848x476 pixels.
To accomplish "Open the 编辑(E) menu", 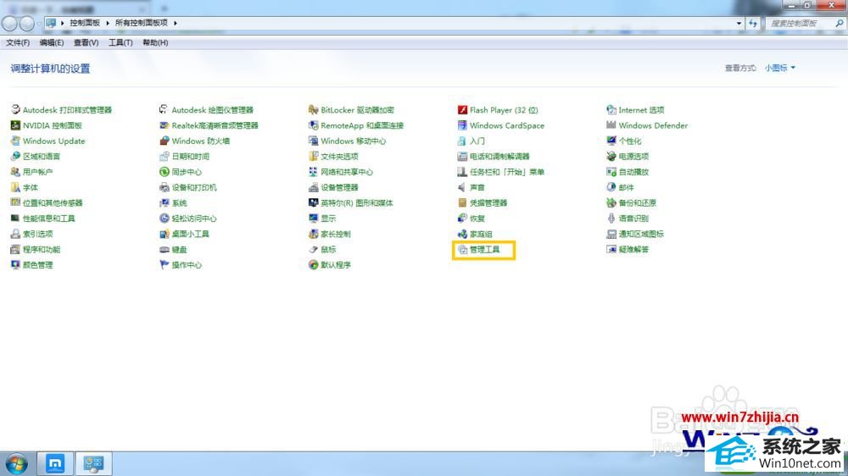I will click(x=52, y=42).
